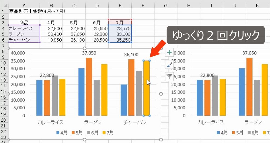The height and width of the screenshot is (143, 270).
Task: Click the 36,100 data label in left chart
Action: coord(131,55)
